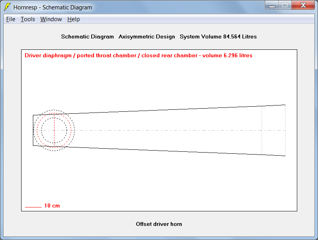Screen dimensions: 318x240
Task: Click the "Axisymmetric Design" label
Action: pos(146,36)
